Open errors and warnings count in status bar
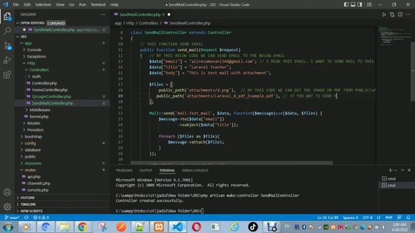 pyautogui.click(x=41, y=217)
